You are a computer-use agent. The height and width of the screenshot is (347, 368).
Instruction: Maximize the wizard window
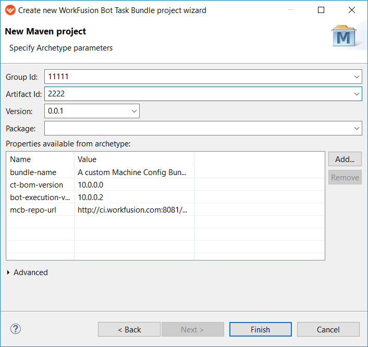(x=321, y=10)
